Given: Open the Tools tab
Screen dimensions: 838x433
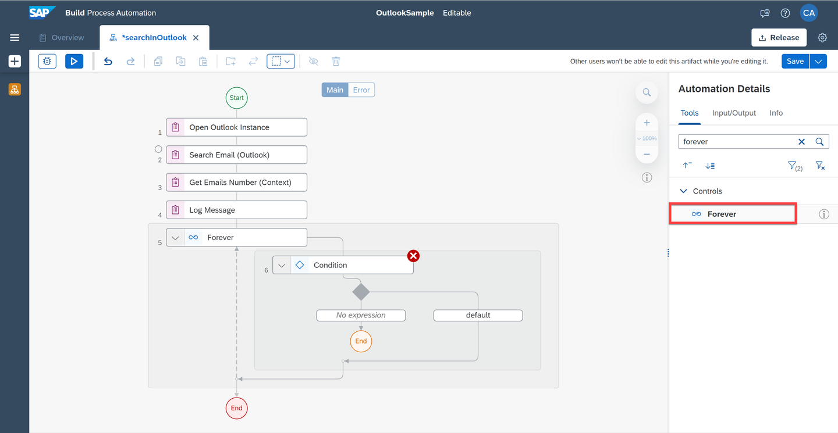Looking at the screenshot, I should 690,113.
